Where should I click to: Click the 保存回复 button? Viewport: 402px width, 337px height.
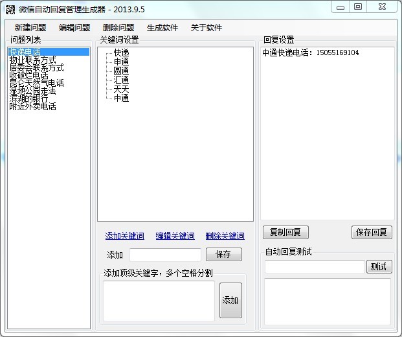coord(372,232)
